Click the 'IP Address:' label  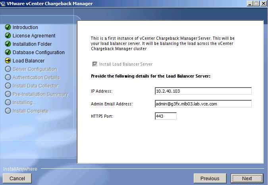click(x=102, y=91)
